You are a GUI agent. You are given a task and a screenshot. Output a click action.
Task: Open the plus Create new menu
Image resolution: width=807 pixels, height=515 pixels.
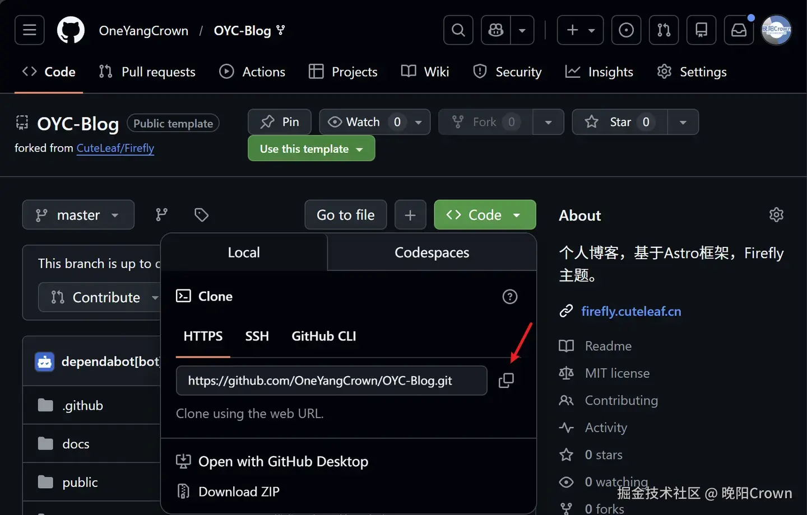(x=580, y=30)
